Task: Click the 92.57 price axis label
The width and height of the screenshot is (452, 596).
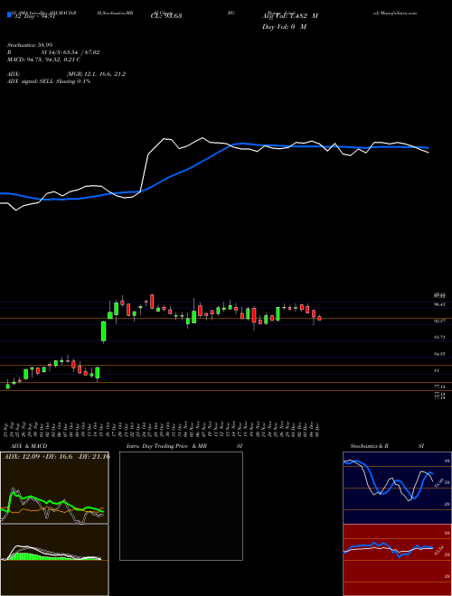Action: (x=440, y=321)
